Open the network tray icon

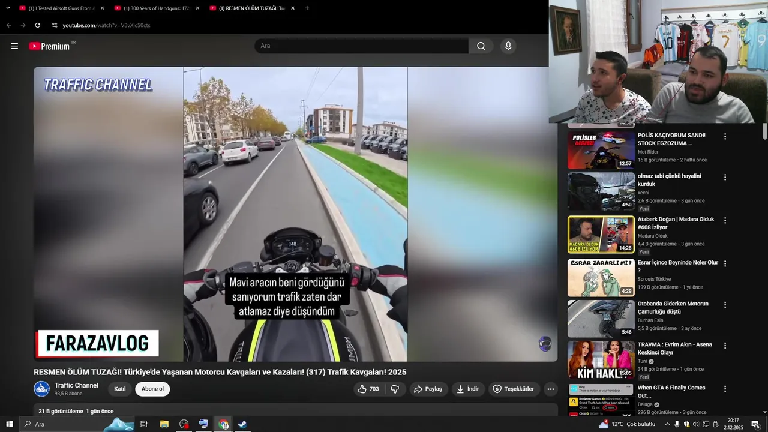pyautogui.click(x=706, y=424)
